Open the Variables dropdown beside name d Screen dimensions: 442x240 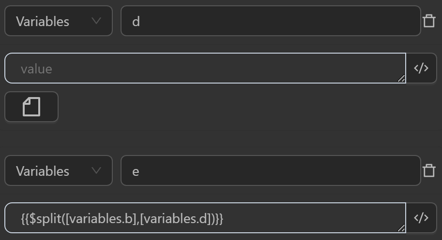pyautogui.click(x=58, y=21)
